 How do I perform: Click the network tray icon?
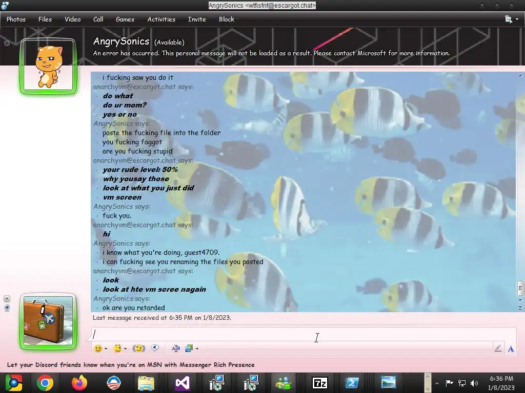pos(462,383)
